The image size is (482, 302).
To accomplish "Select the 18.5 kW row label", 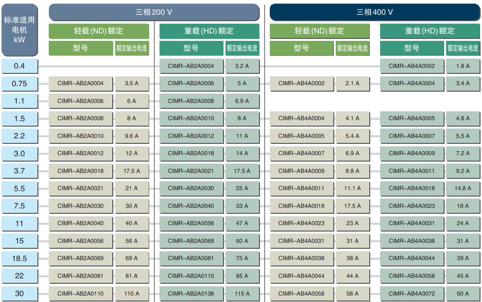I will point(19,258).
